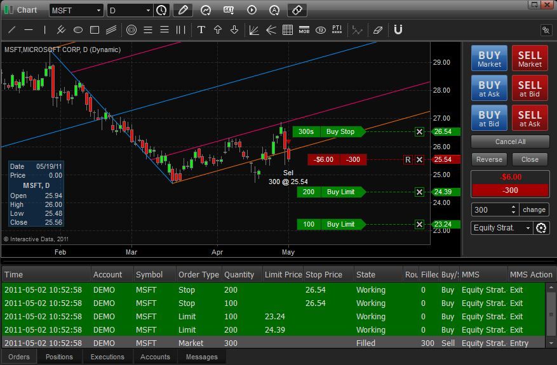This screenshot has width=557, height=365.
Task: Select the TJ oval tool
Action: [x=321, y=30]
